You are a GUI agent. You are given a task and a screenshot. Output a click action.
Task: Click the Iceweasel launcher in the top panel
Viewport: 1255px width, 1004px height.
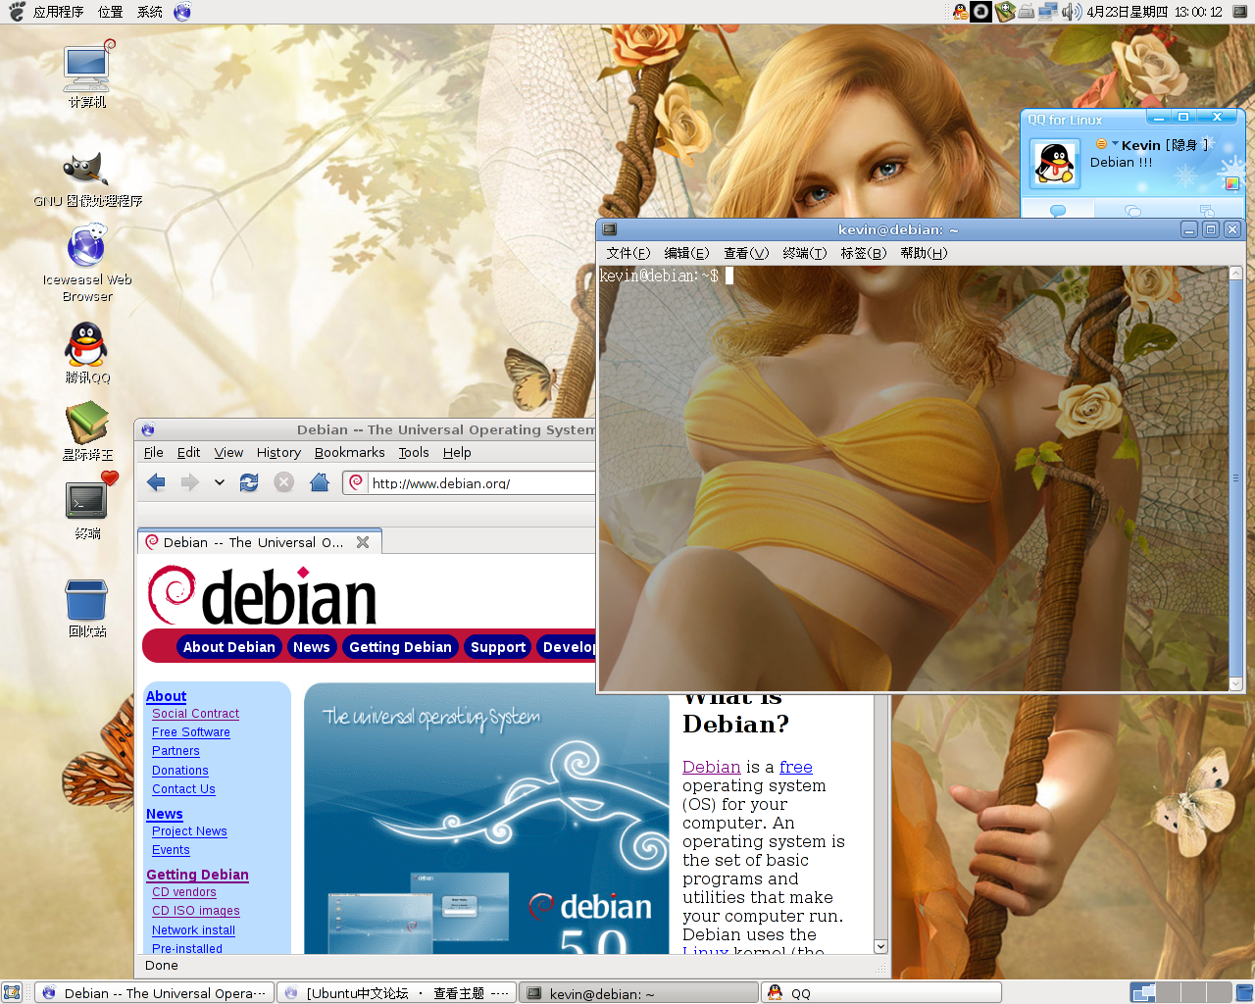coord(182,12)
